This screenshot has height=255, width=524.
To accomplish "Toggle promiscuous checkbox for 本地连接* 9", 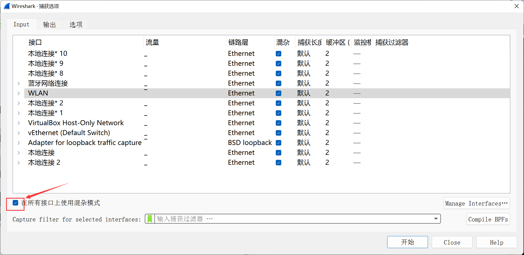I will (x=279, y=64).
